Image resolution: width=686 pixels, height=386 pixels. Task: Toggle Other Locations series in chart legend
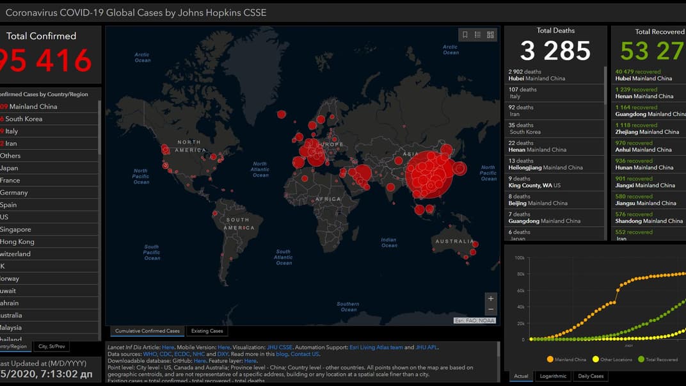click(614, 359)
